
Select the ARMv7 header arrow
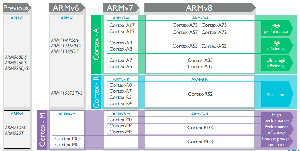point(121,8)
